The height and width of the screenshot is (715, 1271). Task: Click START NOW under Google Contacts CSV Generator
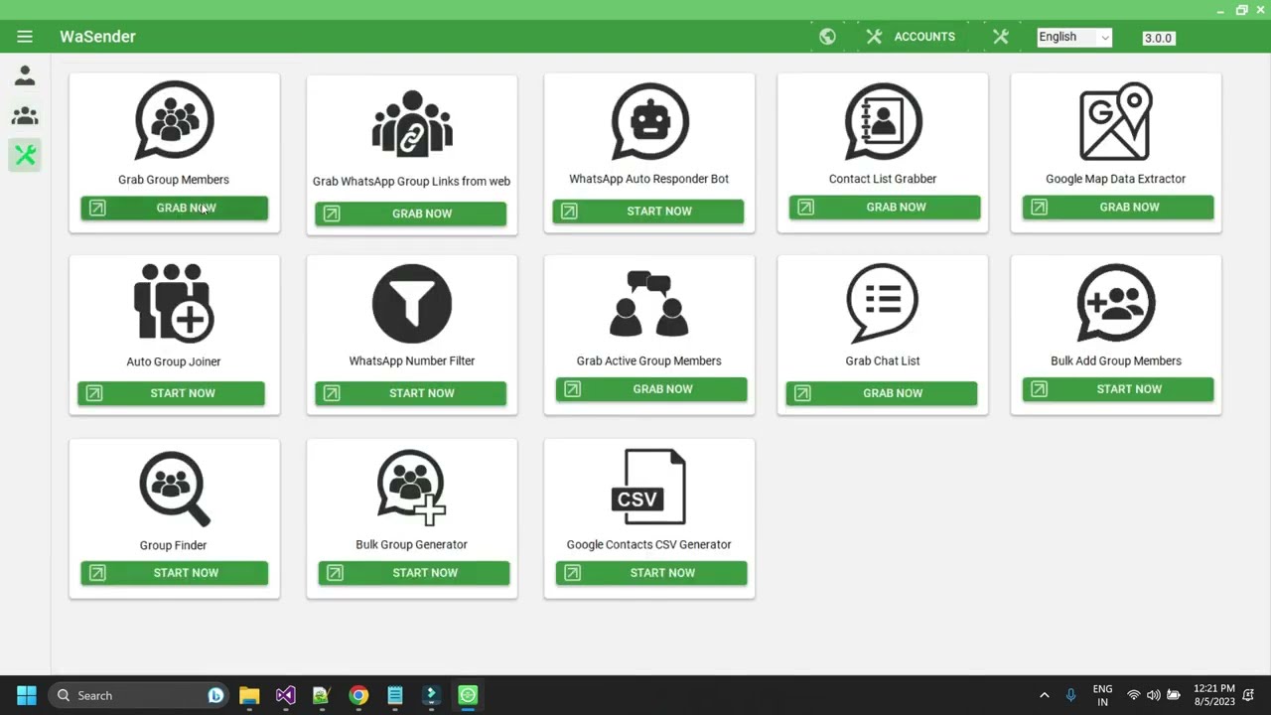[651, 573]
